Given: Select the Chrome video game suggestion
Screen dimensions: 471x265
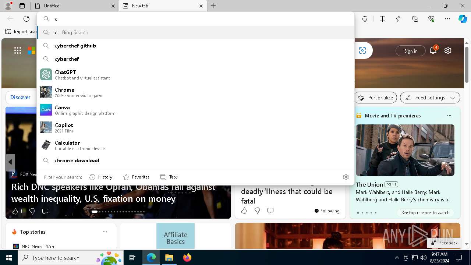Looking at the screenshot, I should [196, 92].
